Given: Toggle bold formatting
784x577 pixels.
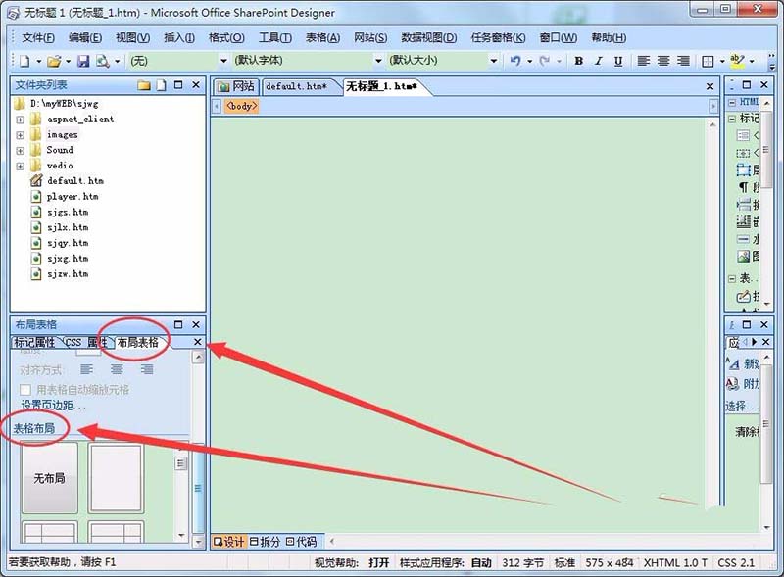Looking at the screenshot, I should tap(578, 61).
